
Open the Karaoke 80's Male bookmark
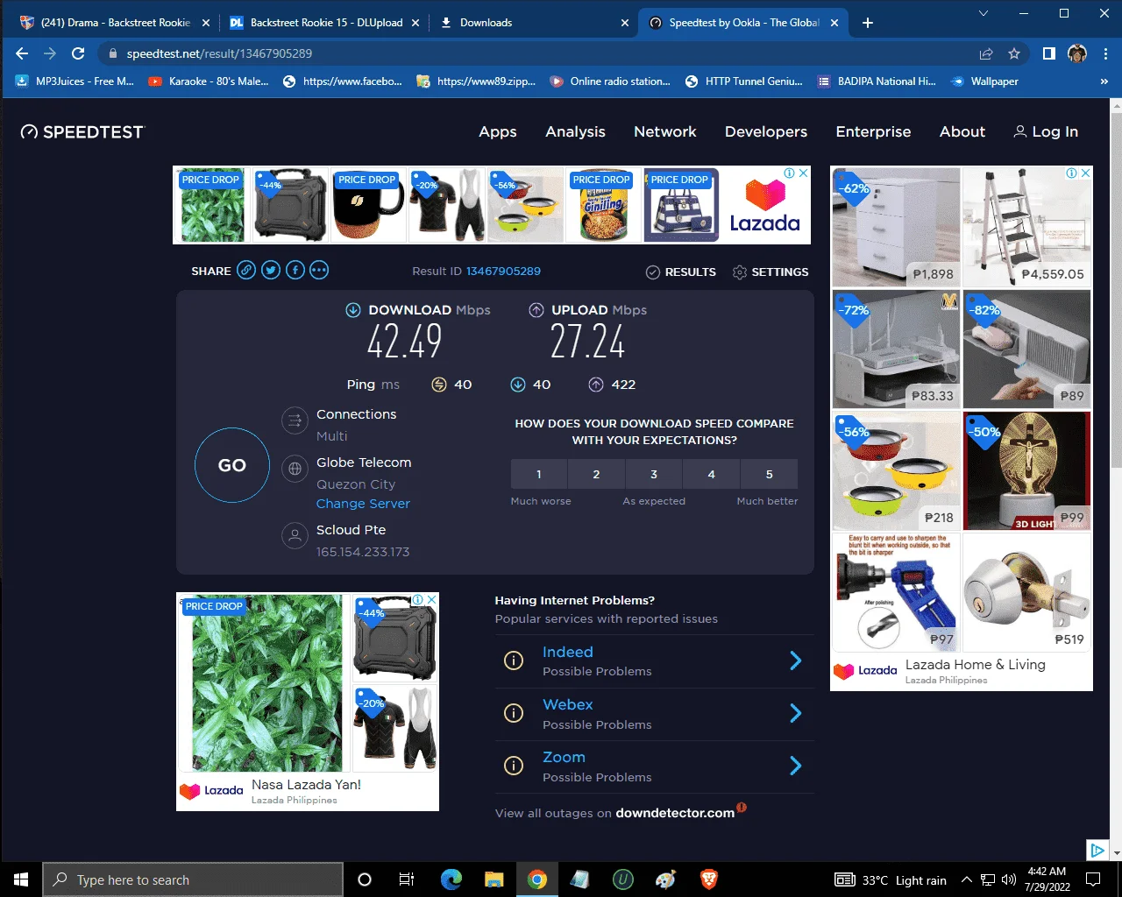209,81
